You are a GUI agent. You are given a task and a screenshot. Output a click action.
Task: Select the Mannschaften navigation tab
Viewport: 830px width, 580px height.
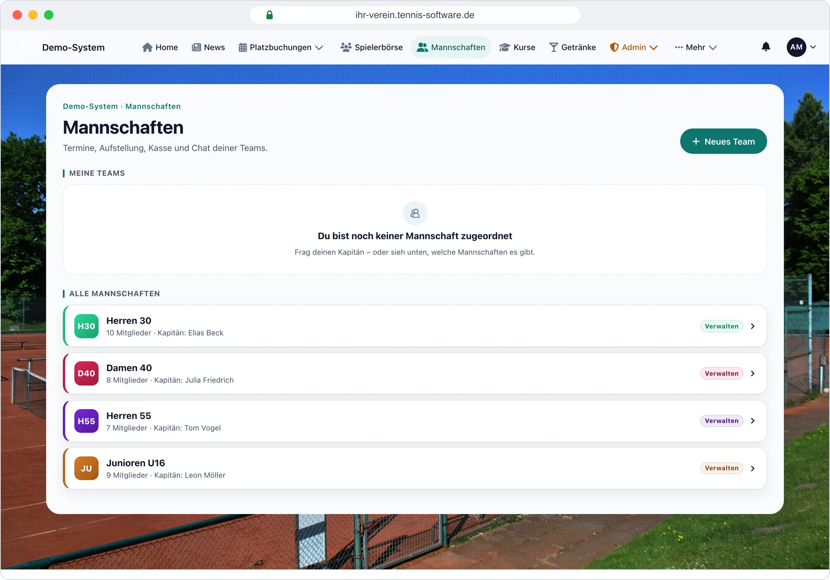click(451, 48)
